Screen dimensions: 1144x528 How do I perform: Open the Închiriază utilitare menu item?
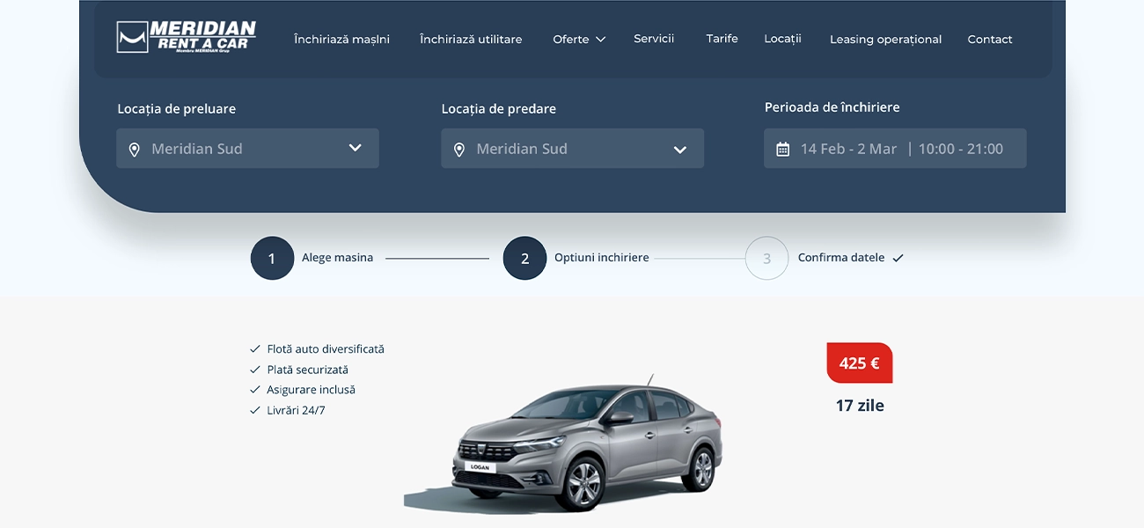[471, 40]
